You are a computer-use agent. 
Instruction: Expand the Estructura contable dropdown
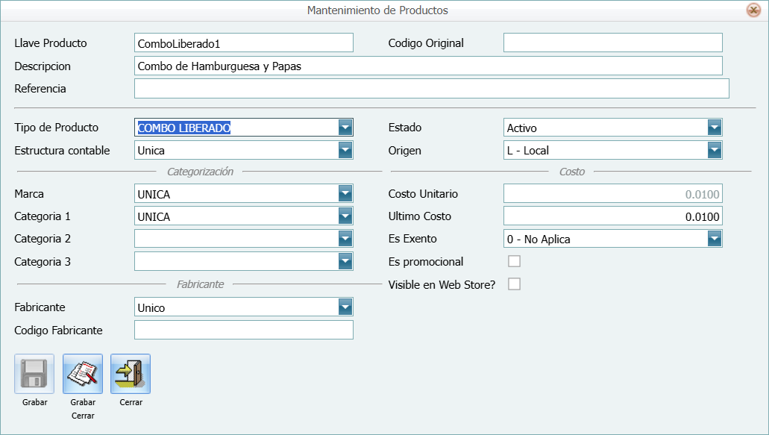(345, 151)
